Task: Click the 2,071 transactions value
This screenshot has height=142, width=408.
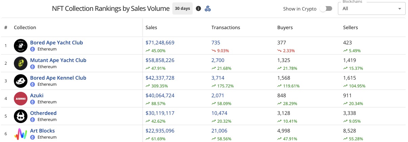Action: click(218, 96)
